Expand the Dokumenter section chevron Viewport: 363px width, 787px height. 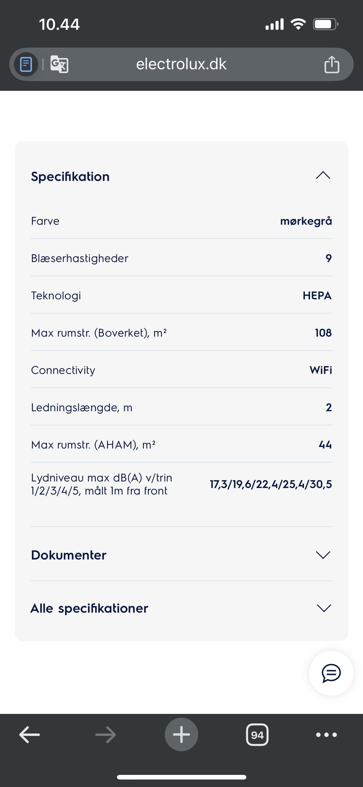pyautogui.click(x=323, y=555)
